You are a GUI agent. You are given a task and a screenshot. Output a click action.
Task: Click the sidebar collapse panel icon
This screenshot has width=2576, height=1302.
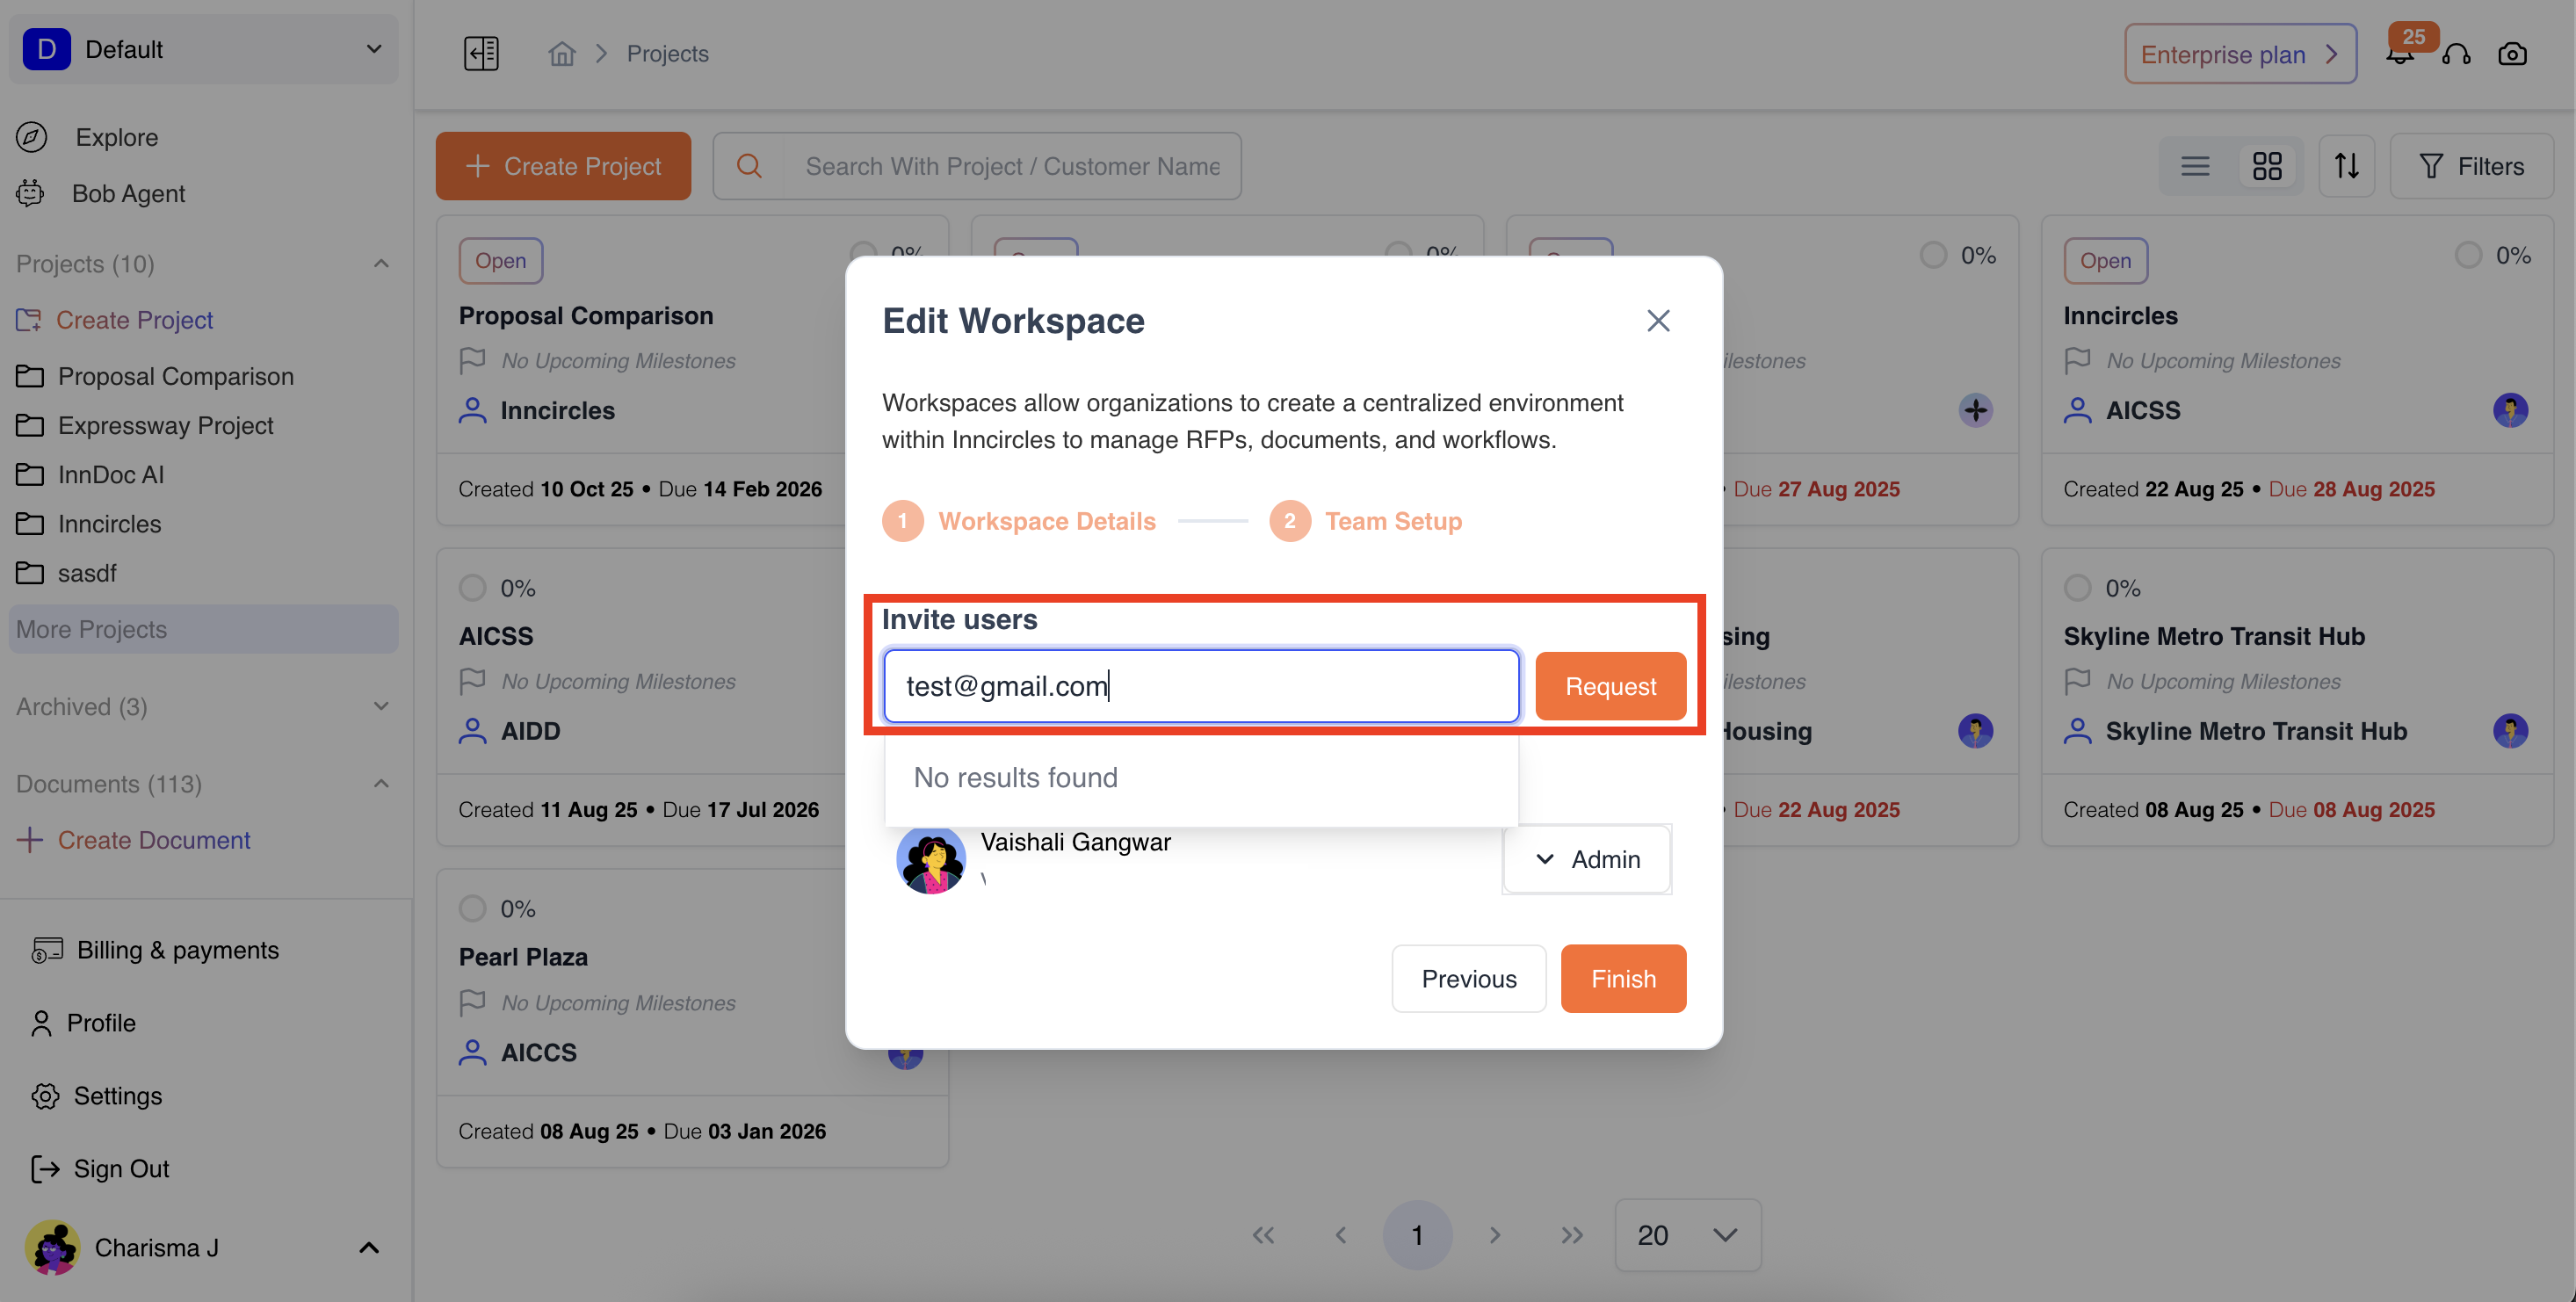[481, 53]
